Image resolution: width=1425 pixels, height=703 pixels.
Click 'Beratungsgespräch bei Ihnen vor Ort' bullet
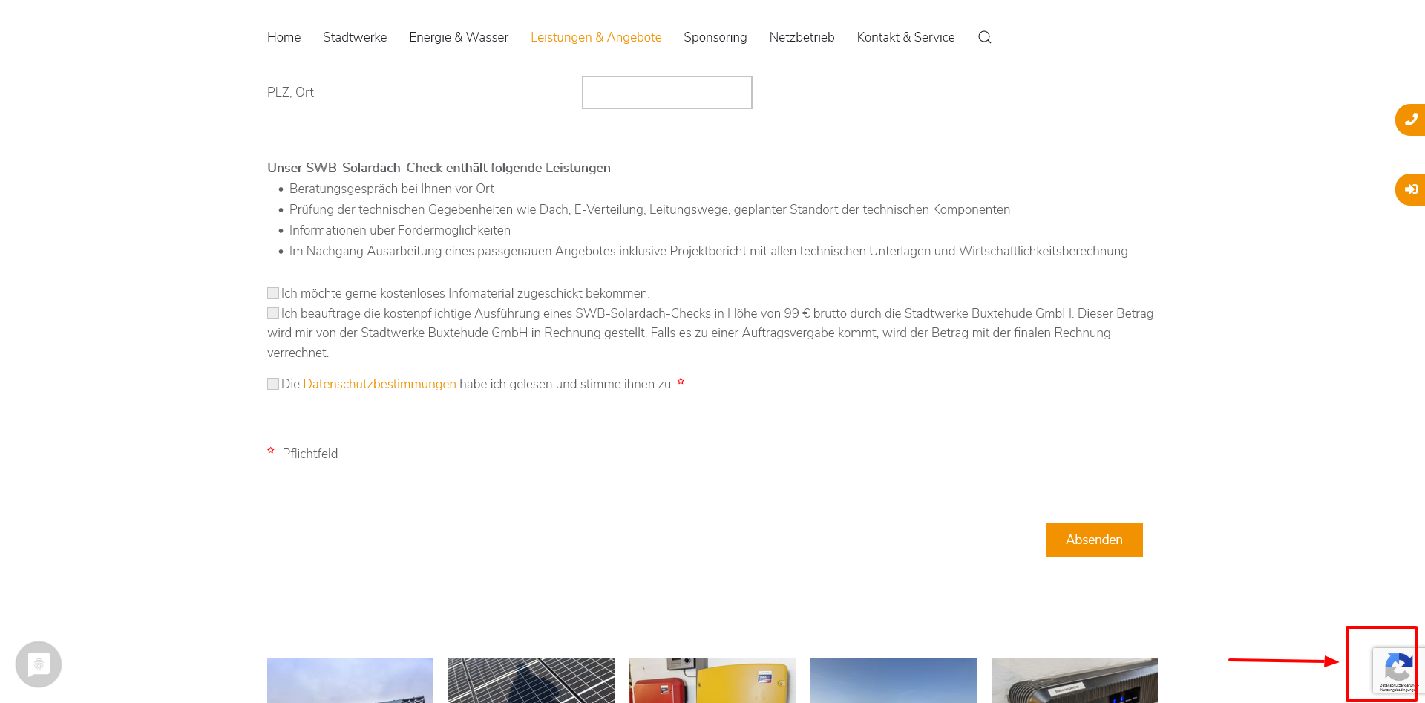point(392,189)
